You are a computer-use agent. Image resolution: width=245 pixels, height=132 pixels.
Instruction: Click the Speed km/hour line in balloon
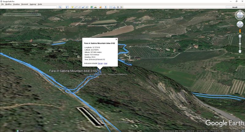pyautogui.click(x=92, y=55)
